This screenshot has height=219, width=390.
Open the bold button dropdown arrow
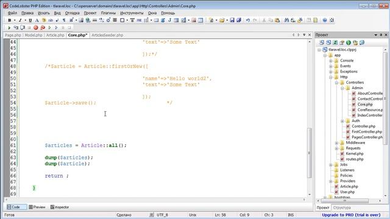pos(15,20)
